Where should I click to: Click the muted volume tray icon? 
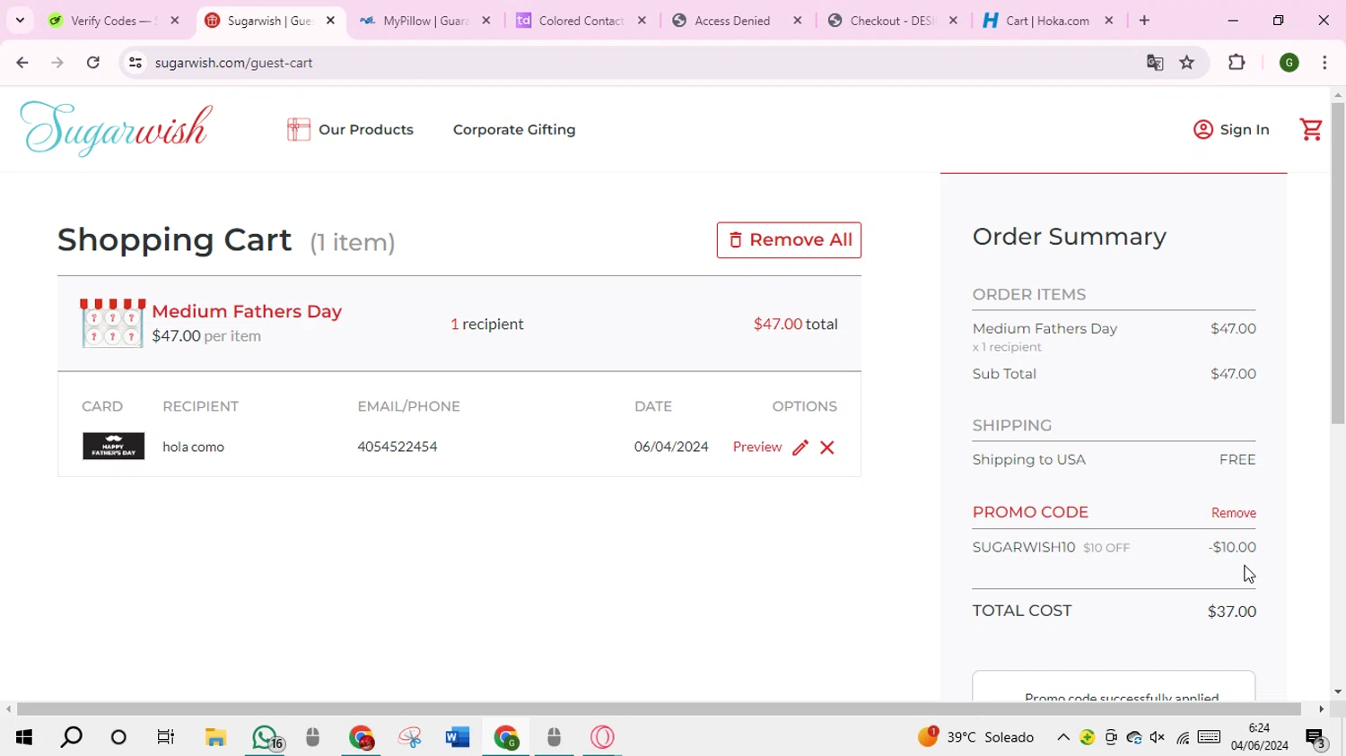[x=1158, y=737]
